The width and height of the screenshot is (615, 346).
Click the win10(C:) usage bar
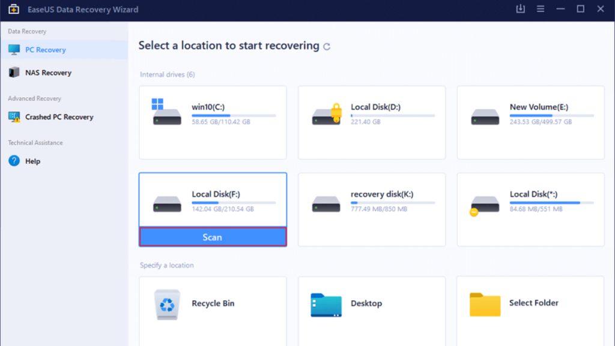pos(233,115)
